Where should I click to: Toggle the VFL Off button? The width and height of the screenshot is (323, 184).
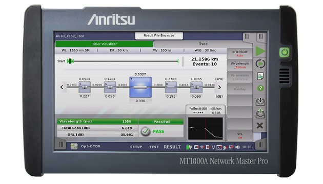(x=240, y=136)
